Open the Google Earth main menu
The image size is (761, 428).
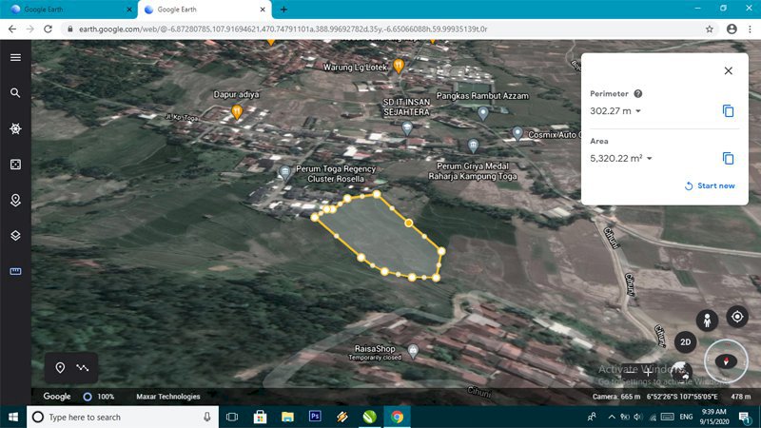15,57
